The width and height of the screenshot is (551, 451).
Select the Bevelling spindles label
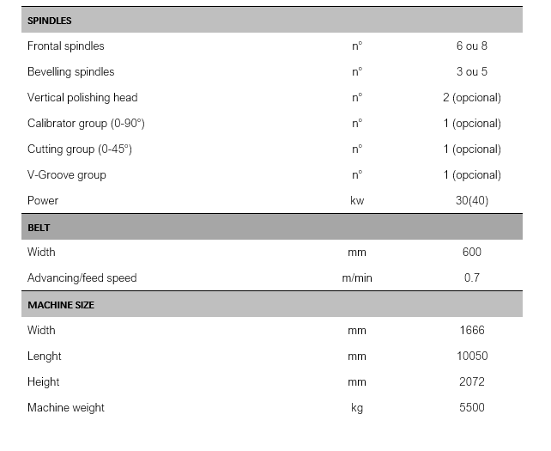(70, 72)
